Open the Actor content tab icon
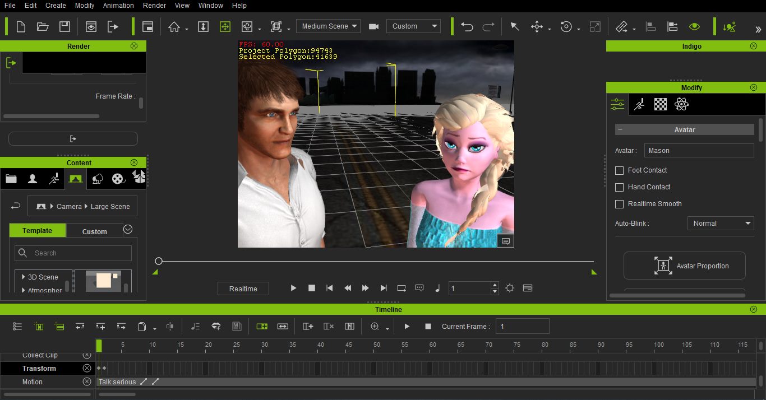 [33, 179]
